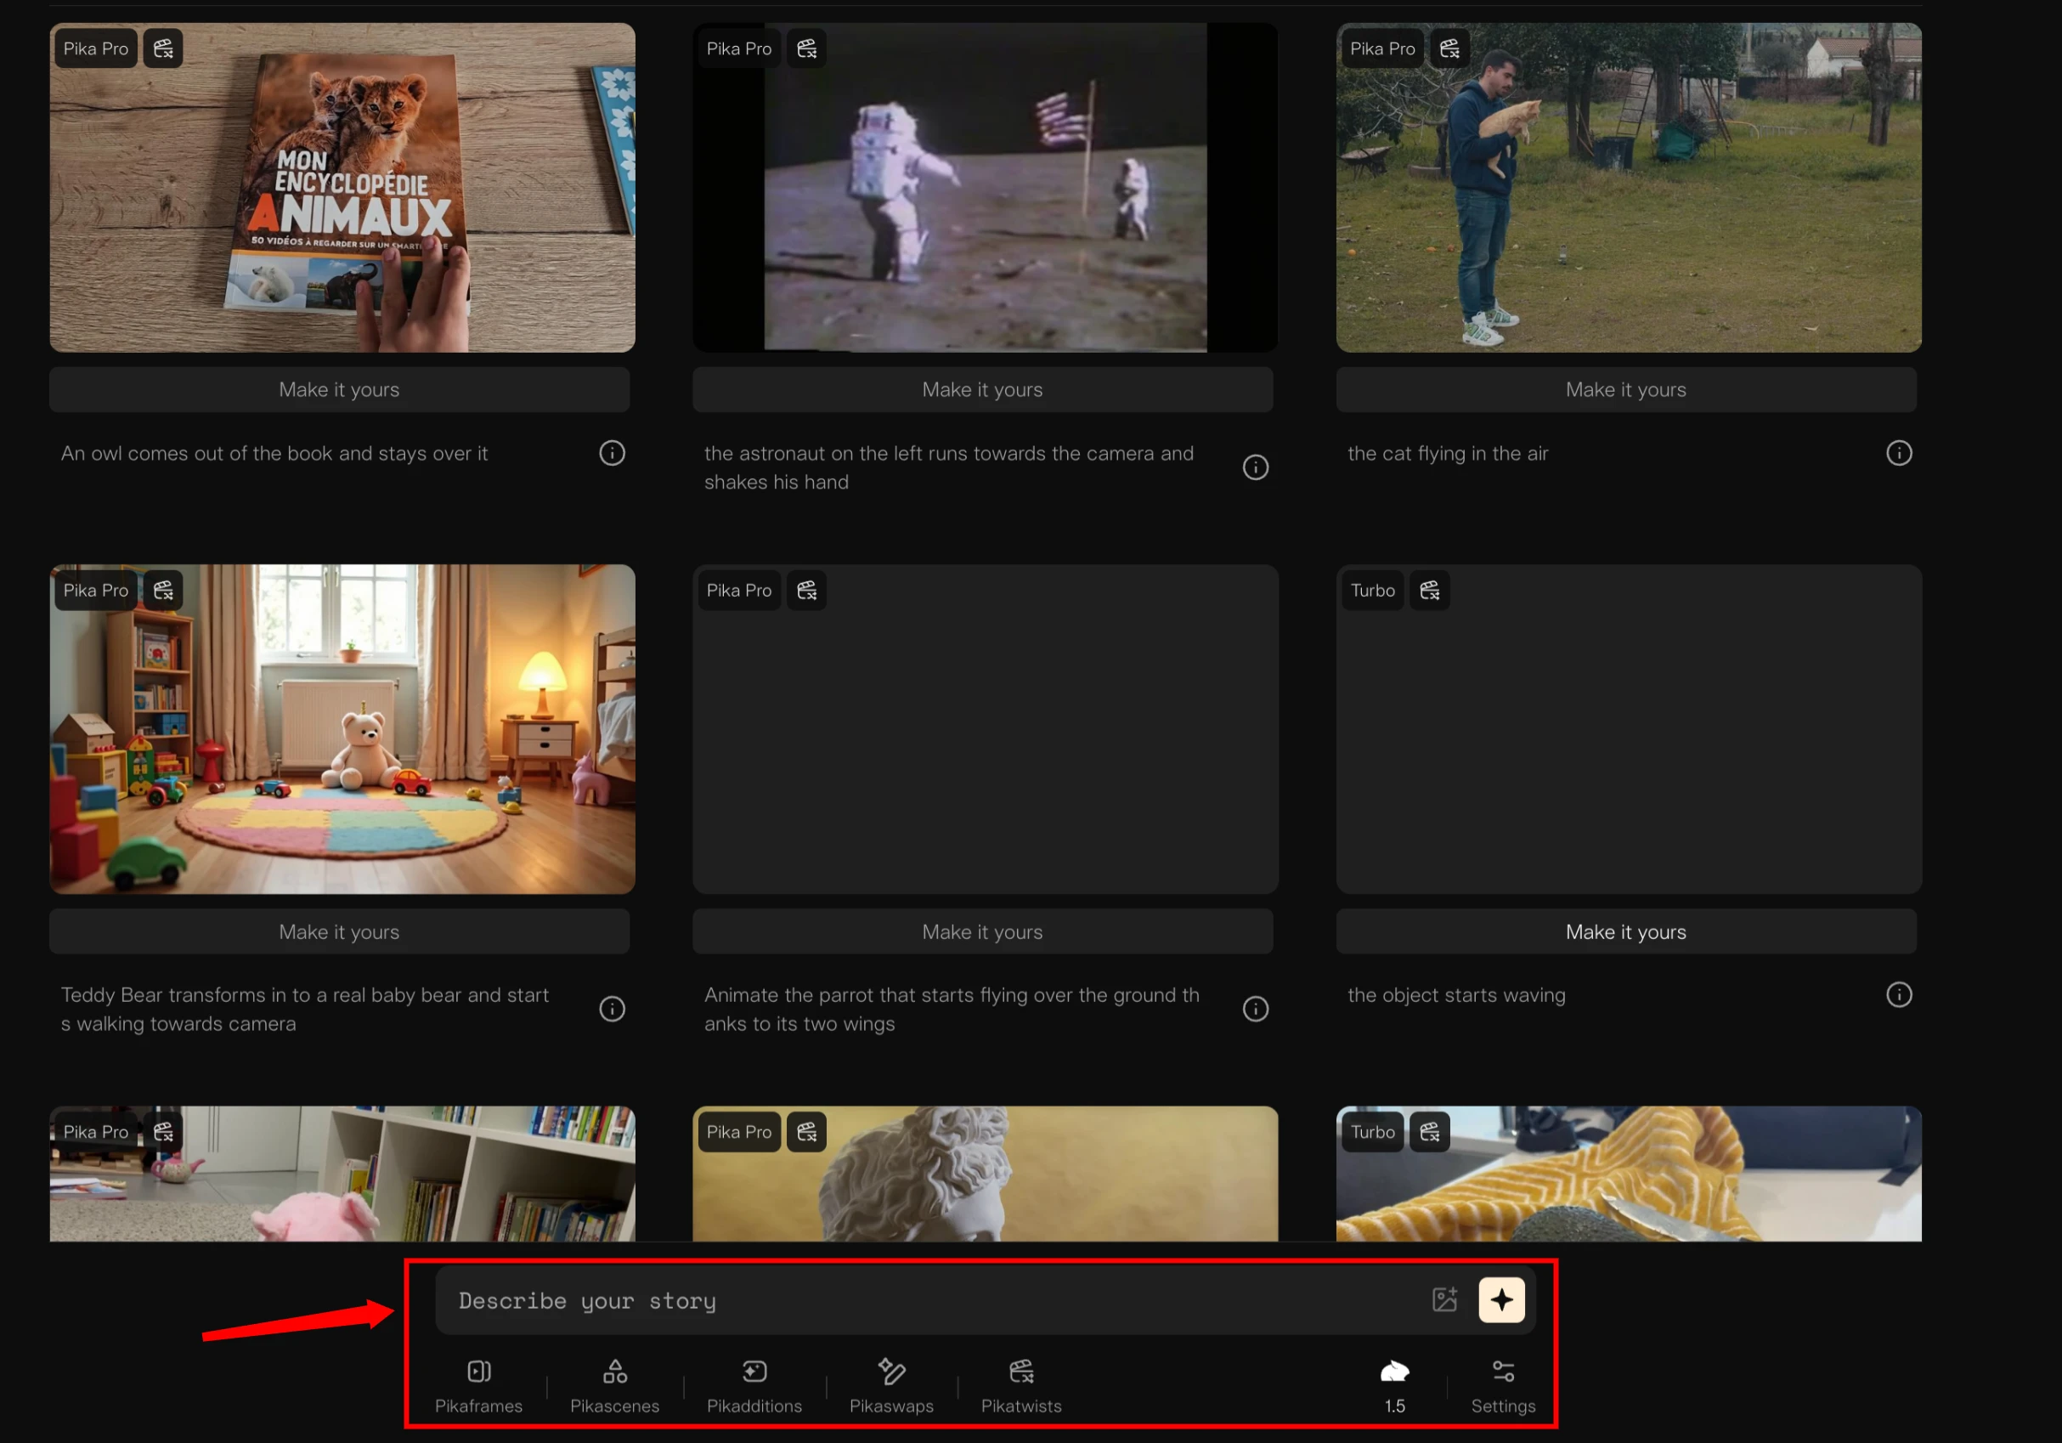Click Pikatwists icon on the astronaut card
The image size is (2062, 1443).
coord(806,48)
